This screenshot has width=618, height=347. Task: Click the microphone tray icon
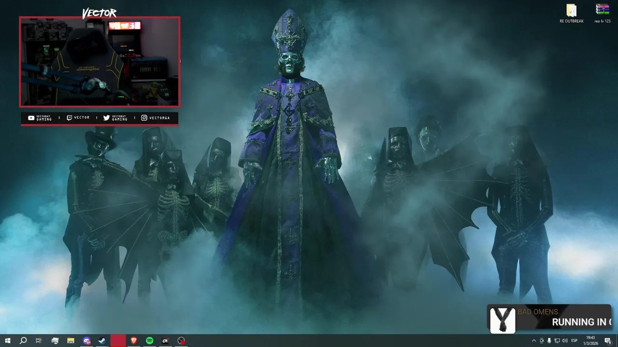549,341
